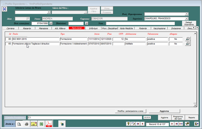The width and height of the screenshot is (202, 129).
Task: Click the Cartella Predefinita path field
Action: click(x=85, y=118)
